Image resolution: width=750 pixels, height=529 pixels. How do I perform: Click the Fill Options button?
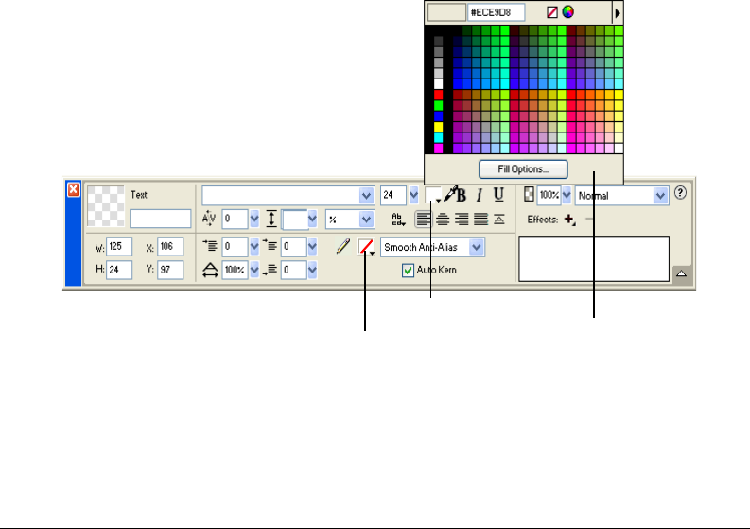tap(523, 169)
